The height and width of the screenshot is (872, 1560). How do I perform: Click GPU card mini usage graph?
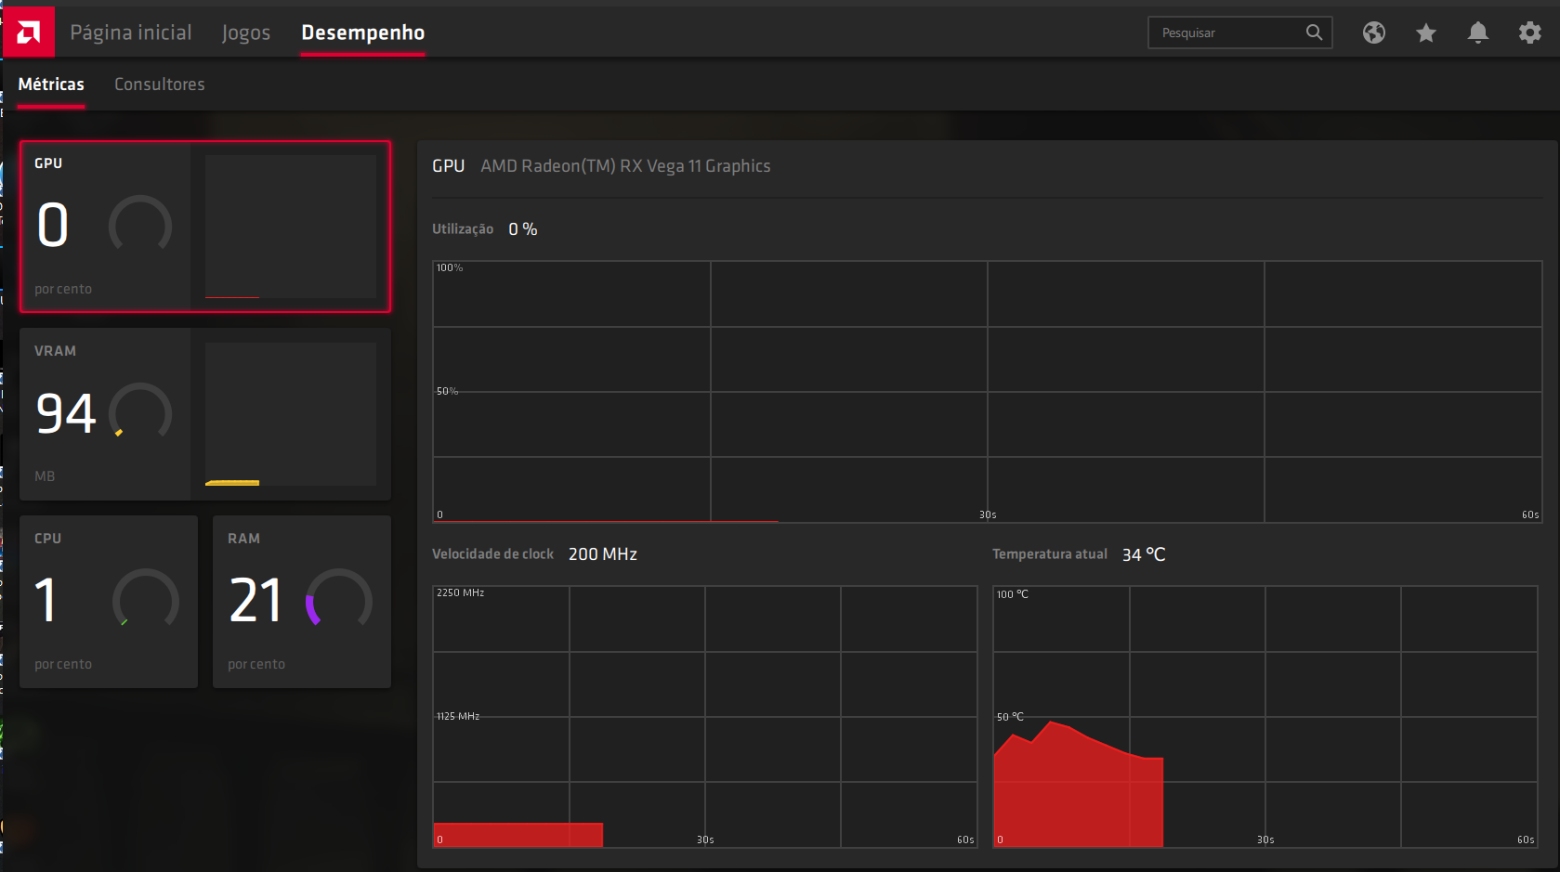click(x=291, y=227)
